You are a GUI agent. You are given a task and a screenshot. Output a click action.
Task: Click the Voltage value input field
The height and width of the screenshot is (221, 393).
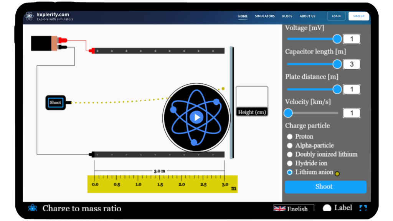[351, 39]
